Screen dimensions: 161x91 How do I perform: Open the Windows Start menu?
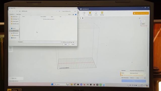pos(52,84)
